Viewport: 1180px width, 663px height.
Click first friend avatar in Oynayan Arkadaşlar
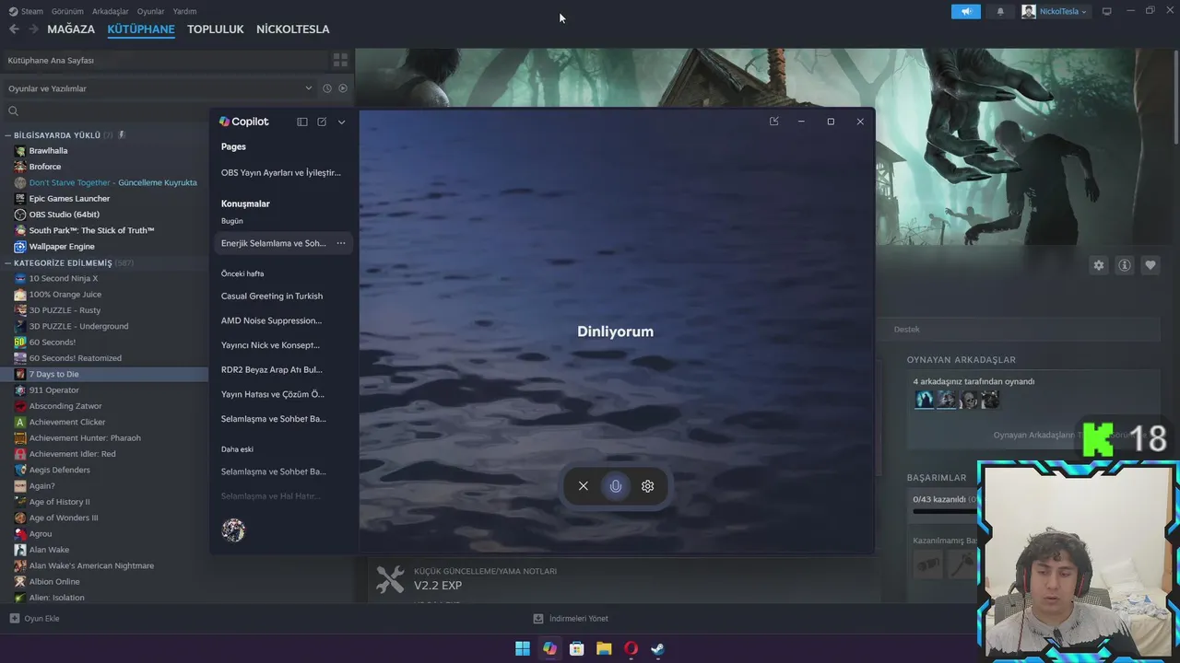pyautogui.click(x=925, y=399)
